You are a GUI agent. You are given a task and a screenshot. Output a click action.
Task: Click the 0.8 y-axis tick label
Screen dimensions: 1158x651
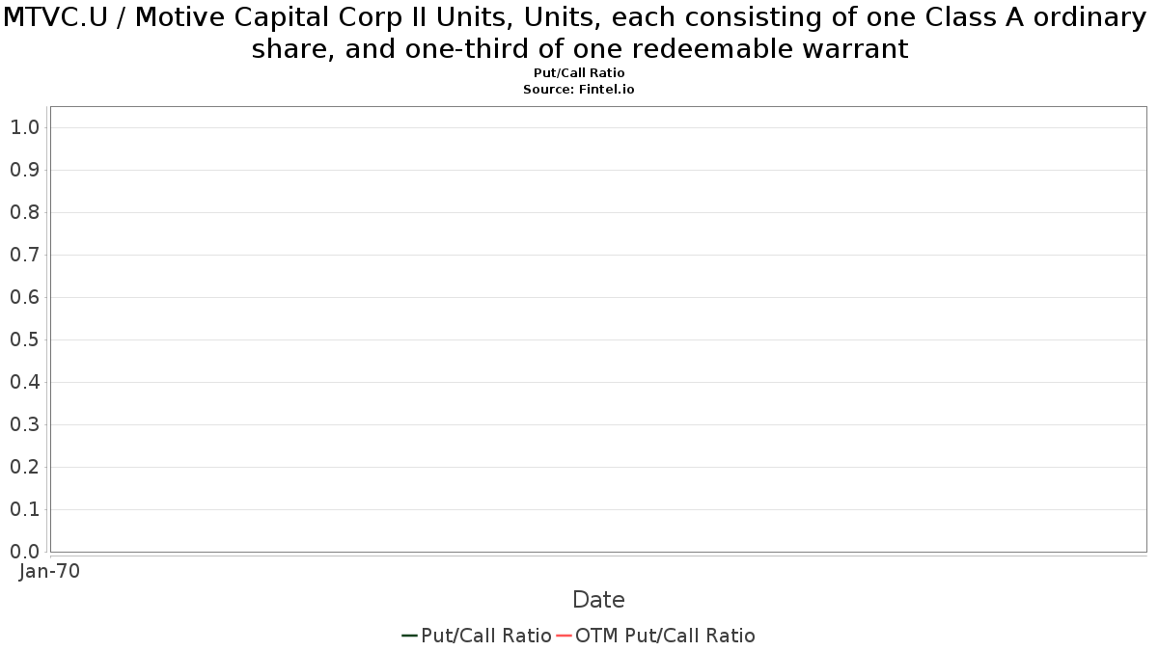pos(24,212)
